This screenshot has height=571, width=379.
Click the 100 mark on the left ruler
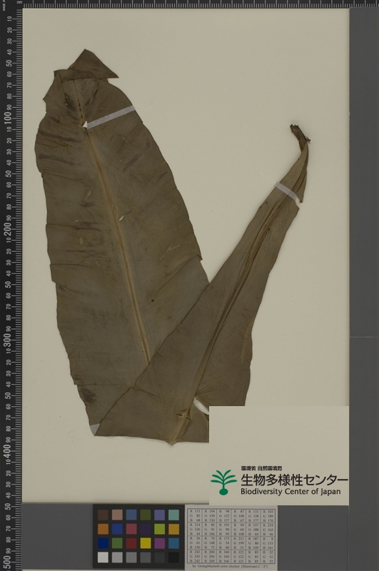tap(7, 118)
